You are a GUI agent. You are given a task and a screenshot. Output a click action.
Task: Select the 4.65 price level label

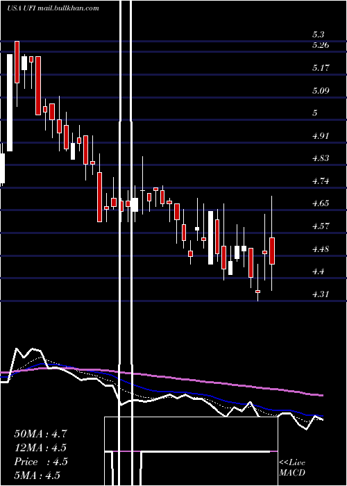(x=321, y=203)
